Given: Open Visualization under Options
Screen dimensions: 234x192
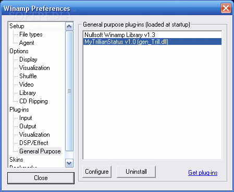Looking at the screenshot, I should point(34,68).
